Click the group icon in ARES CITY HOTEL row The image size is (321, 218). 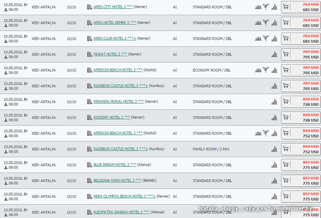coord(258,7)
